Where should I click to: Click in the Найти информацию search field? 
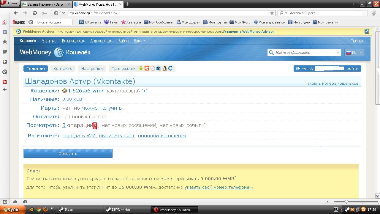click(304, 53)
